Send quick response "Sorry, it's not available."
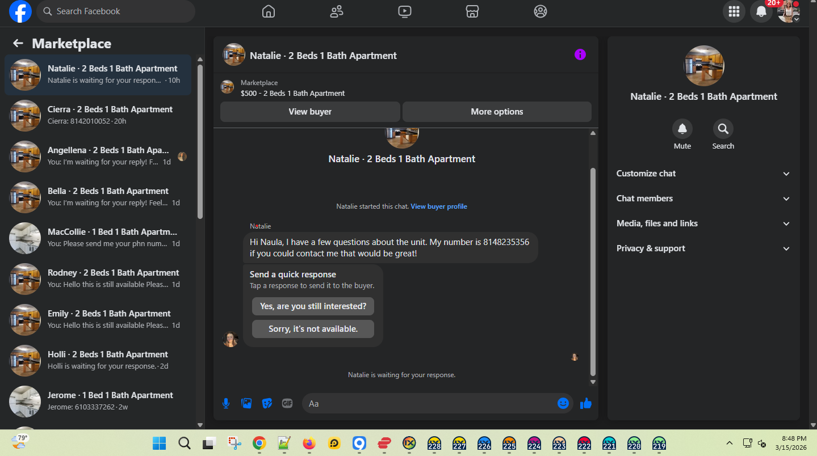 click(x=313, y=329)
